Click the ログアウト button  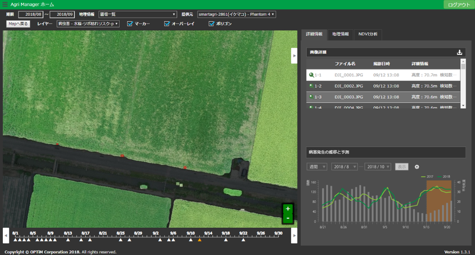pos(459,5)
